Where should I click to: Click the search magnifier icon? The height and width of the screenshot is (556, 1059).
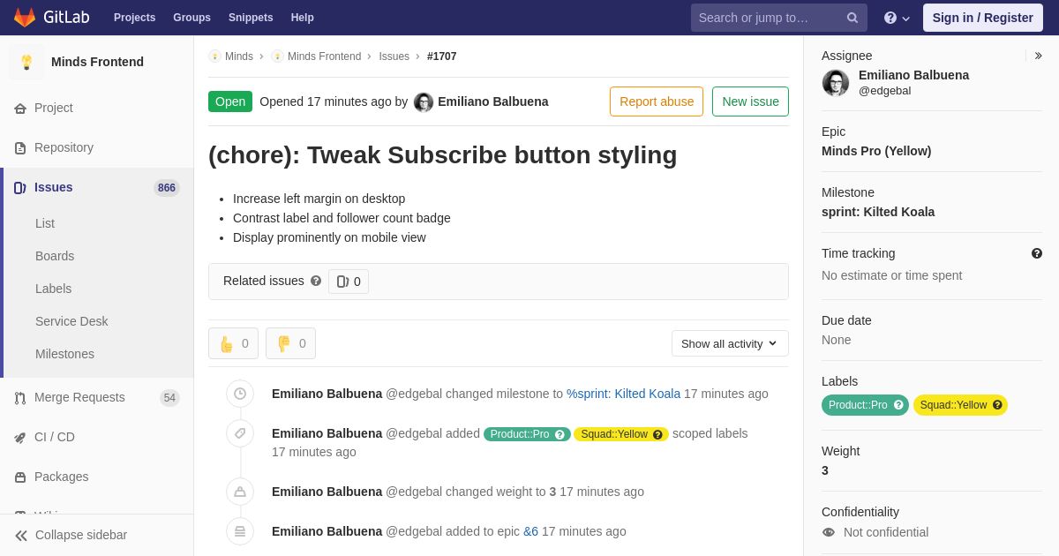point(852,18)
